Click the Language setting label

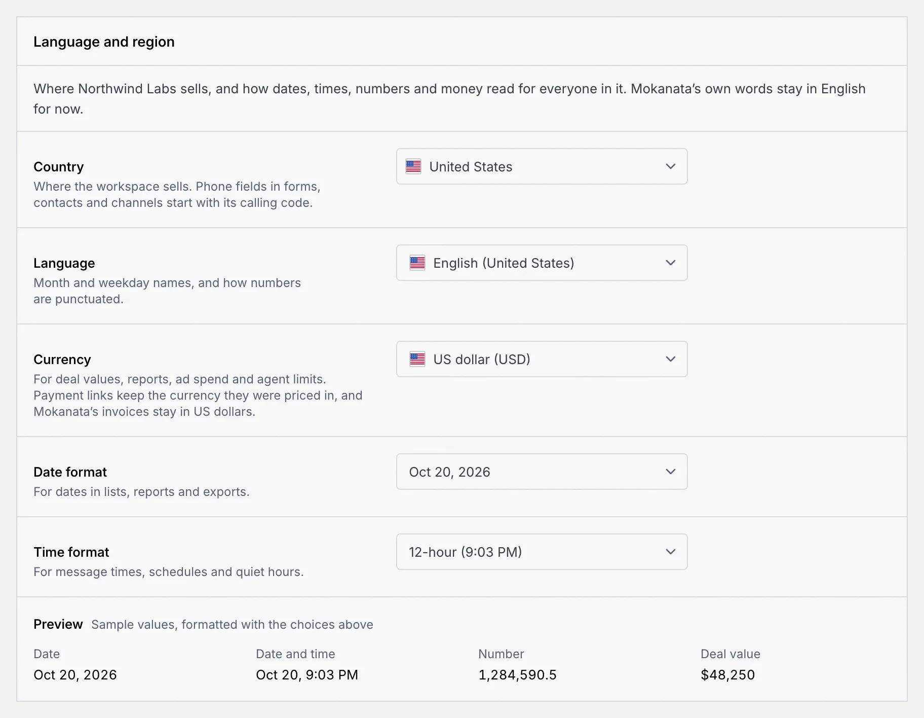[64, 263]
